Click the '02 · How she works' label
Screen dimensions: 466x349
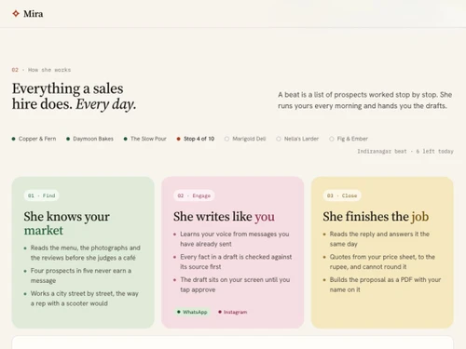coord(41,70)
